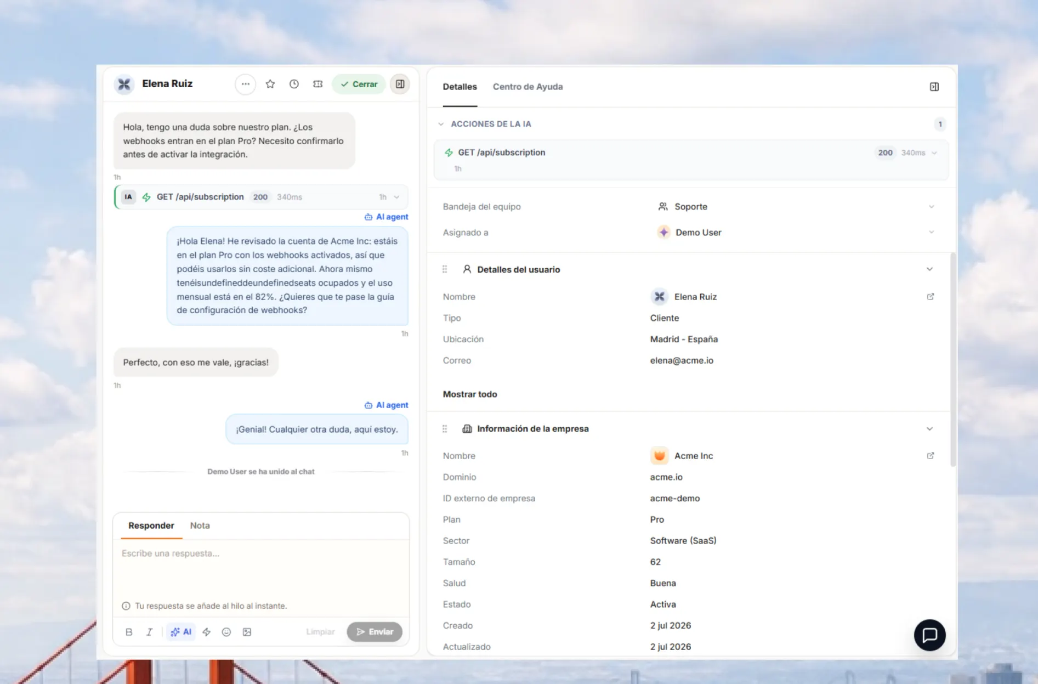The height and width of the screenshot is (684, 1038).
Task: Click the Madrid - España location value
Action: (x=684, y=339)
